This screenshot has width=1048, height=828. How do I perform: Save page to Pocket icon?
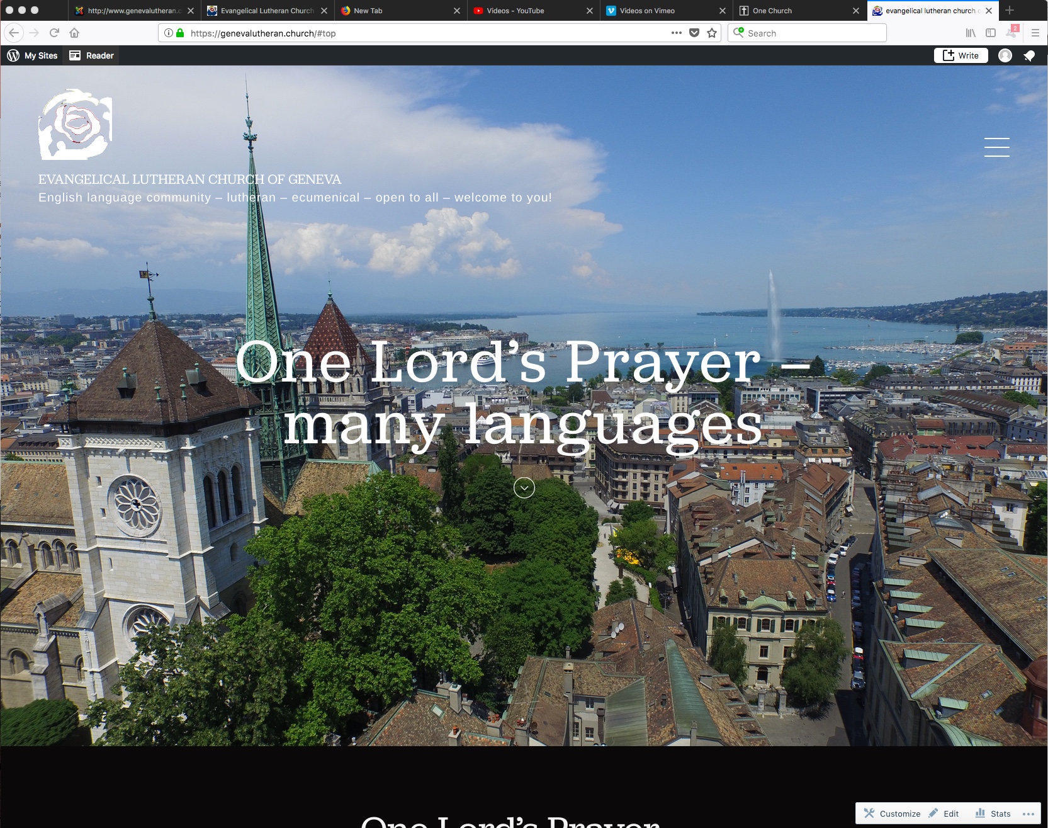694,33
